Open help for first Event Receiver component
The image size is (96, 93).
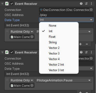click(x=81, y=4)
